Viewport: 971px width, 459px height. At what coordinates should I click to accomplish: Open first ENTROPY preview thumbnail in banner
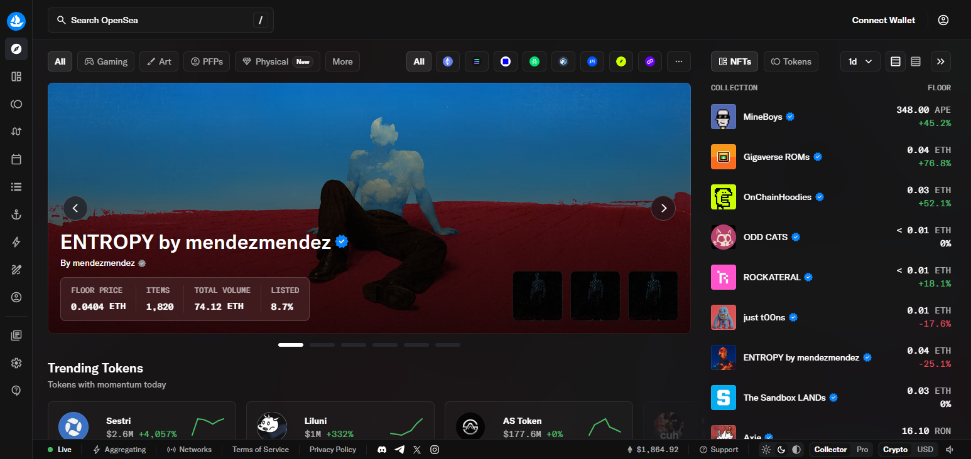538,295
